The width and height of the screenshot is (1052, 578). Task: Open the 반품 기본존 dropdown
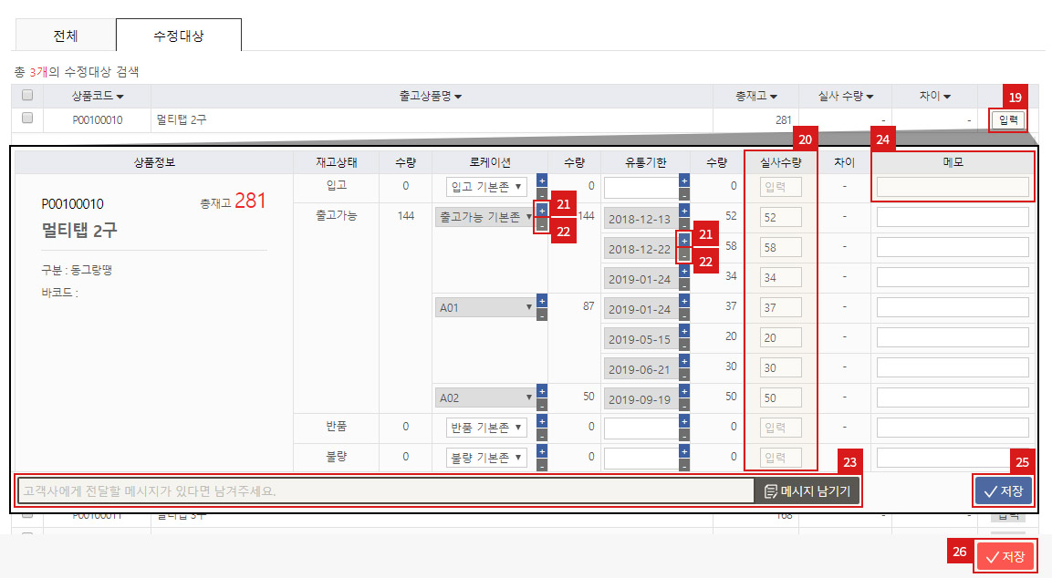coord(488,427)
